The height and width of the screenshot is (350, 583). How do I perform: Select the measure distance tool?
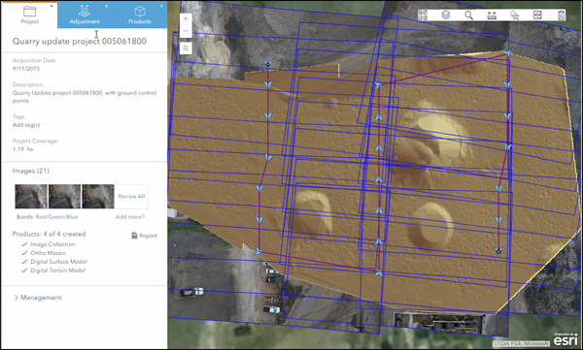tap(492, 15)
